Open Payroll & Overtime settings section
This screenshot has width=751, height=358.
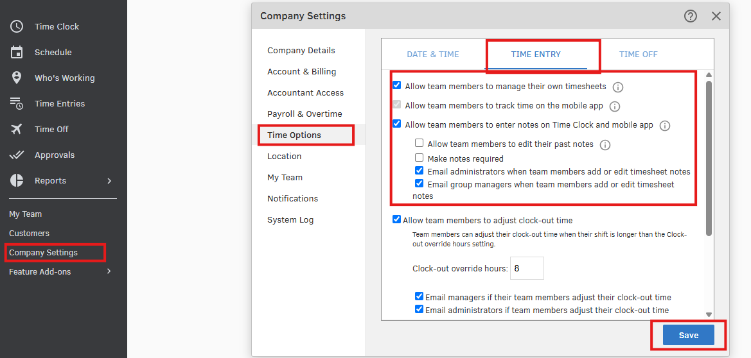pyautogui.click(x=305, y=114)
